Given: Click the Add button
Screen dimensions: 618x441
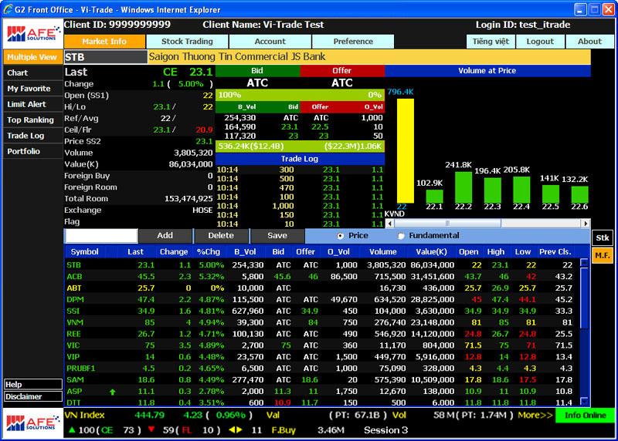Looking at the screenshot, I should coord(165,235).
